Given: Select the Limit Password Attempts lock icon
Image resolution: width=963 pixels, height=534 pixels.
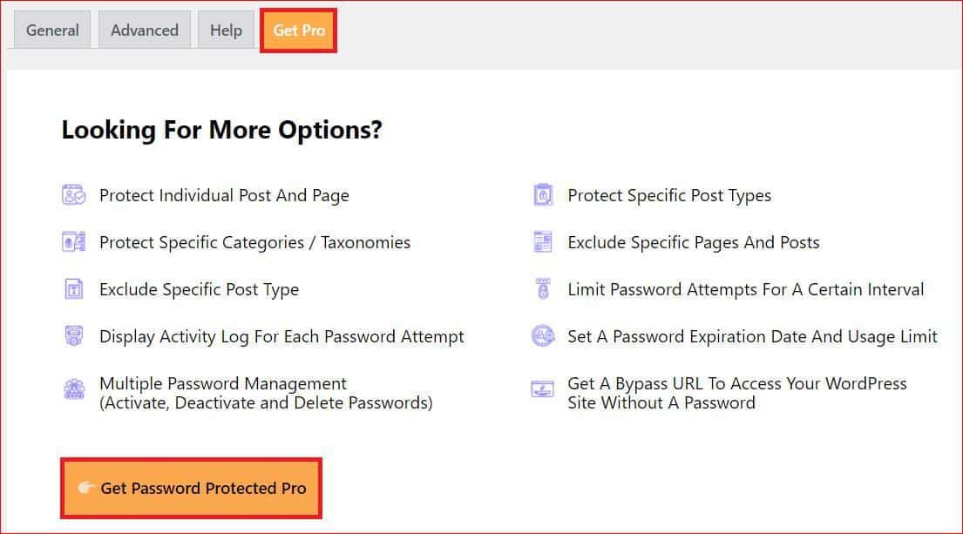Looking at the screenshot, I should (542, 288).
